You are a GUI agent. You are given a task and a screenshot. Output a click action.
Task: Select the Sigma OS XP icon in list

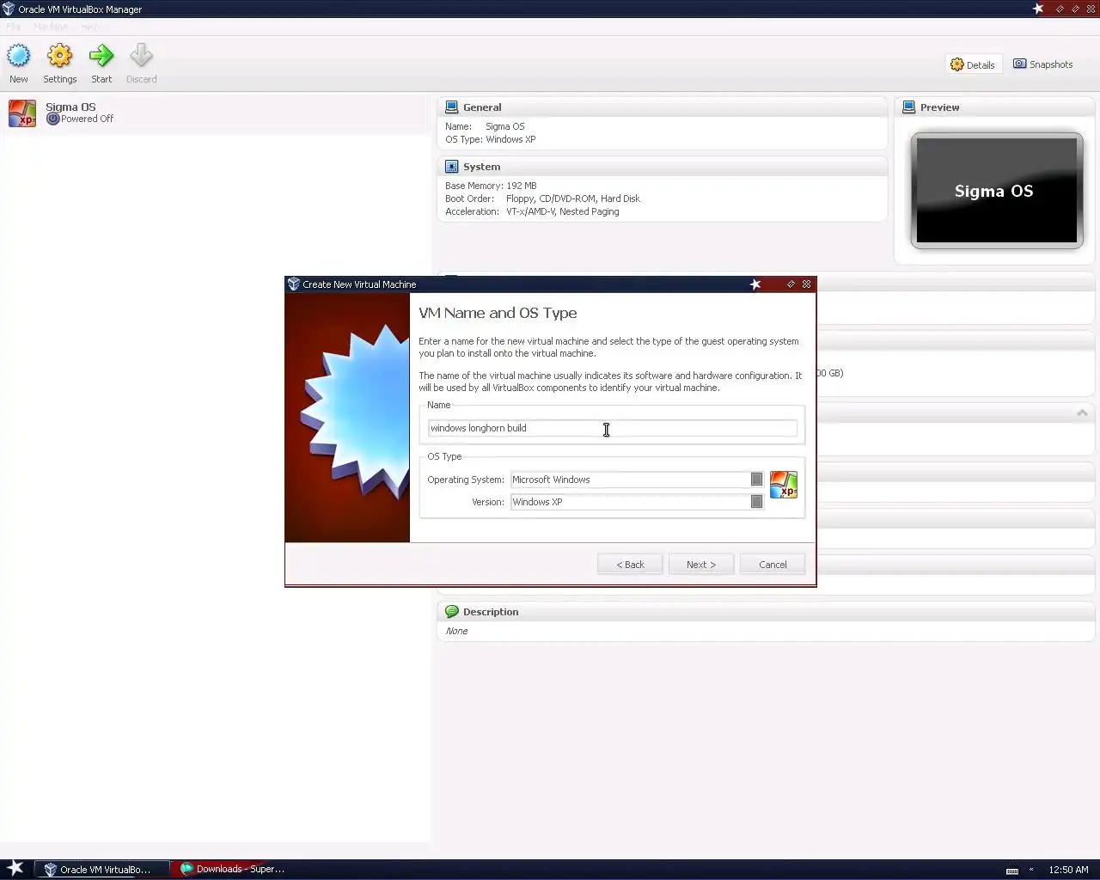click(22, 113)
